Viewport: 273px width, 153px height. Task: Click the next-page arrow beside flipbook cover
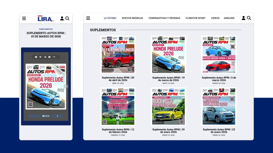click(66, 86)
